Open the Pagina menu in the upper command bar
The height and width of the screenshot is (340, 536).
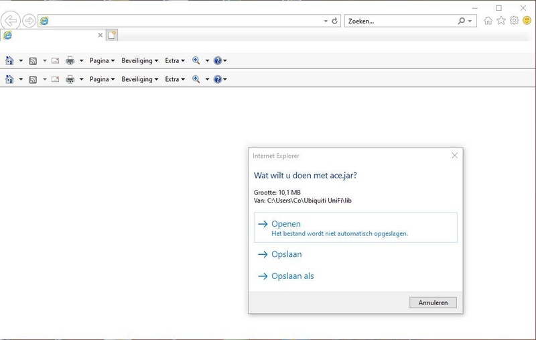[102, 60]
